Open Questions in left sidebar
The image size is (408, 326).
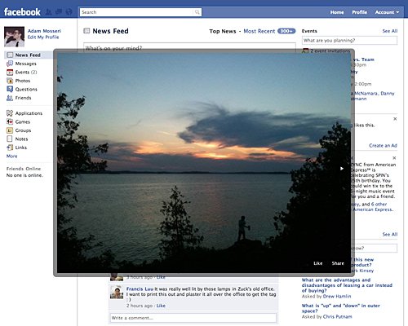coord(26,89)
